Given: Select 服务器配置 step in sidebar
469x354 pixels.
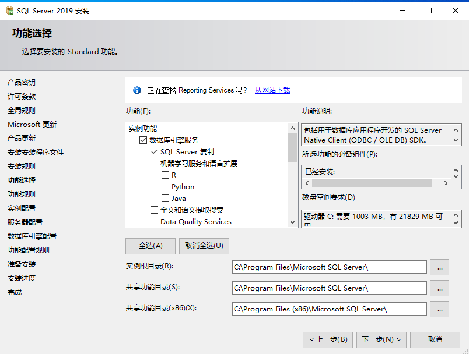Looking at the screenshot, I should [25, 222].
